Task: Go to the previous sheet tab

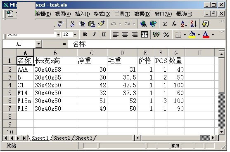Action: pyautogui.click(x=12, y=138)
